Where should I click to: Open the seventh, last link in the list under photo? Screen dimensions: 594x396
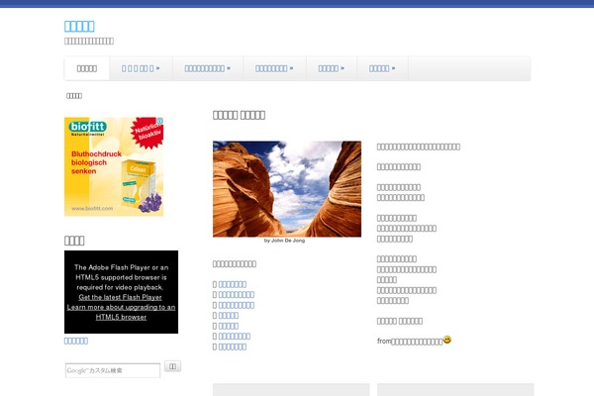point(233,346)
